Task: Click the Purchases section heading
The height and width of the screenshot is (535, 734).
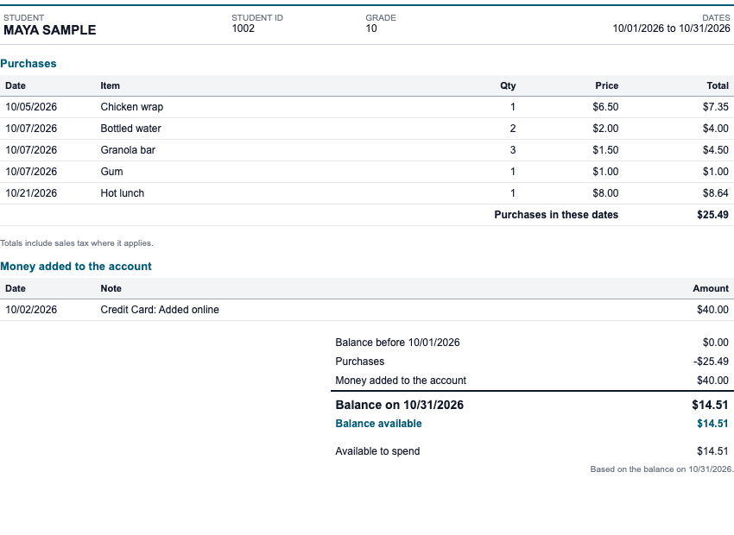Action: pyautogui.click(x=28, y=64)
